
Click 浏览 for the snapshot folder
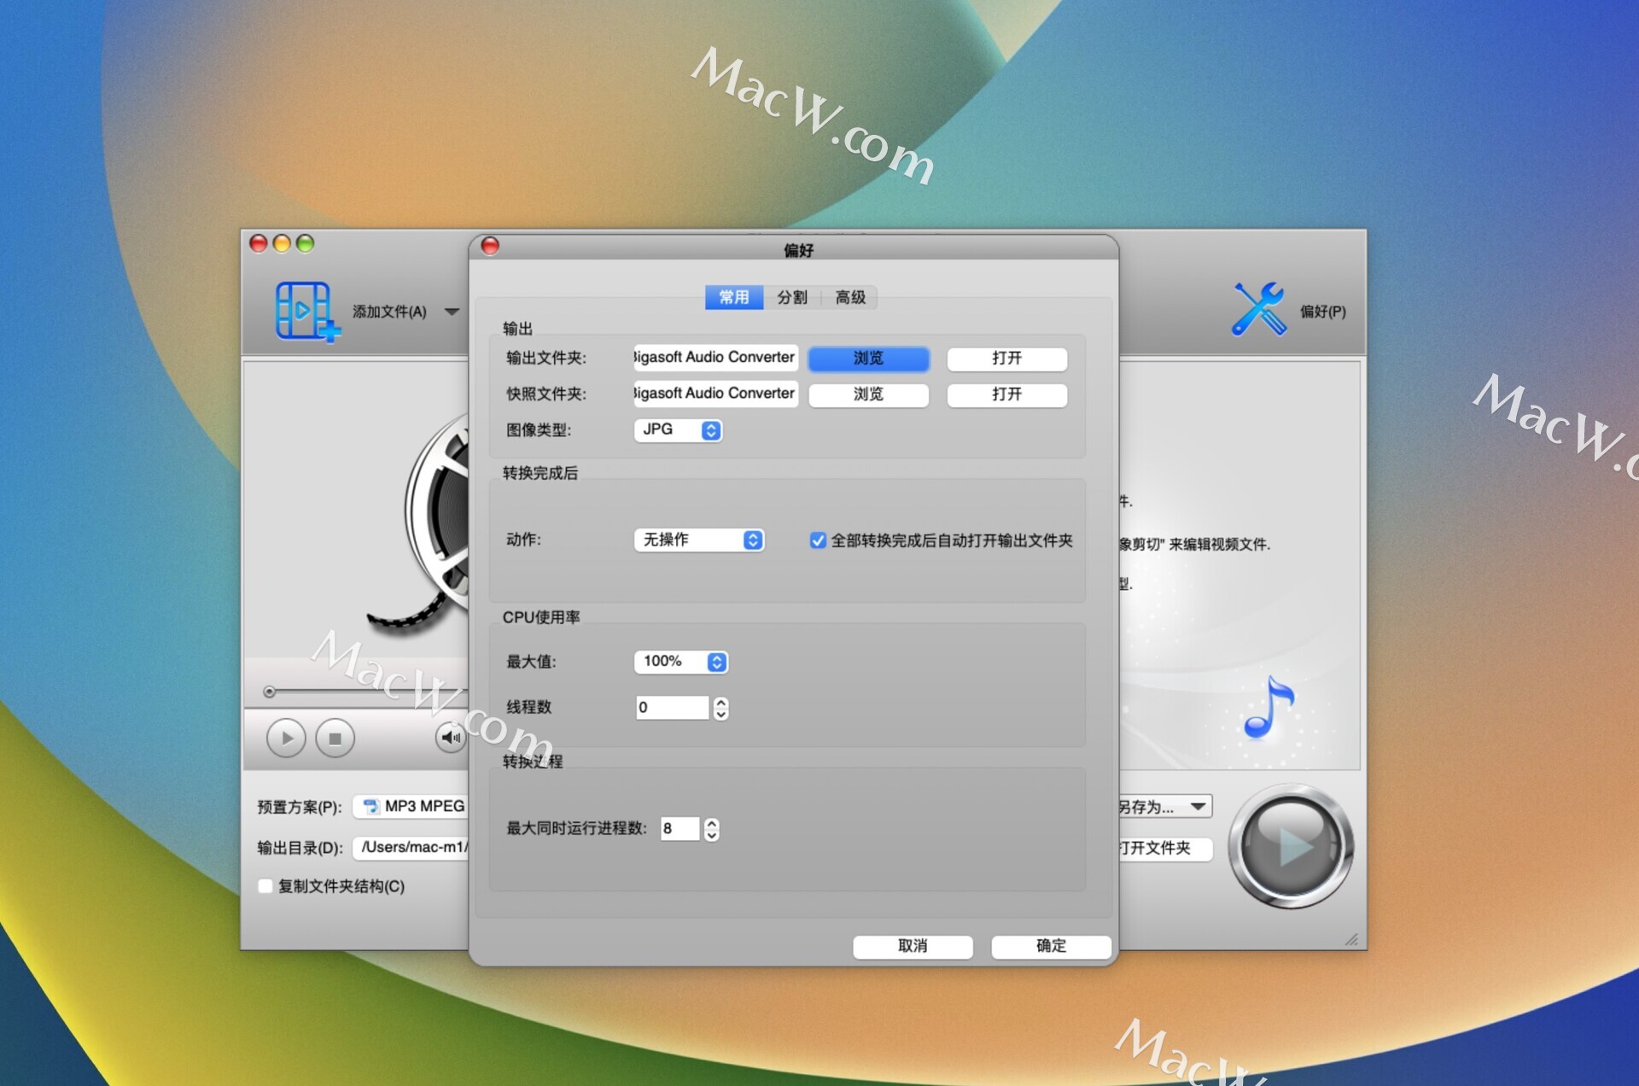868,394
